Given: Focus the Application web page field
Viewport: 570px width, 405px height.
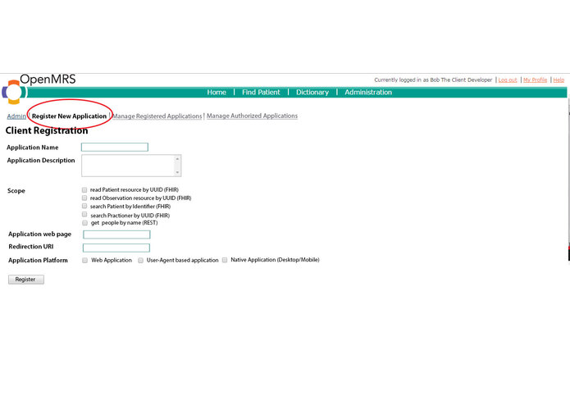Looking at the screenshot, I should (116, 234).
